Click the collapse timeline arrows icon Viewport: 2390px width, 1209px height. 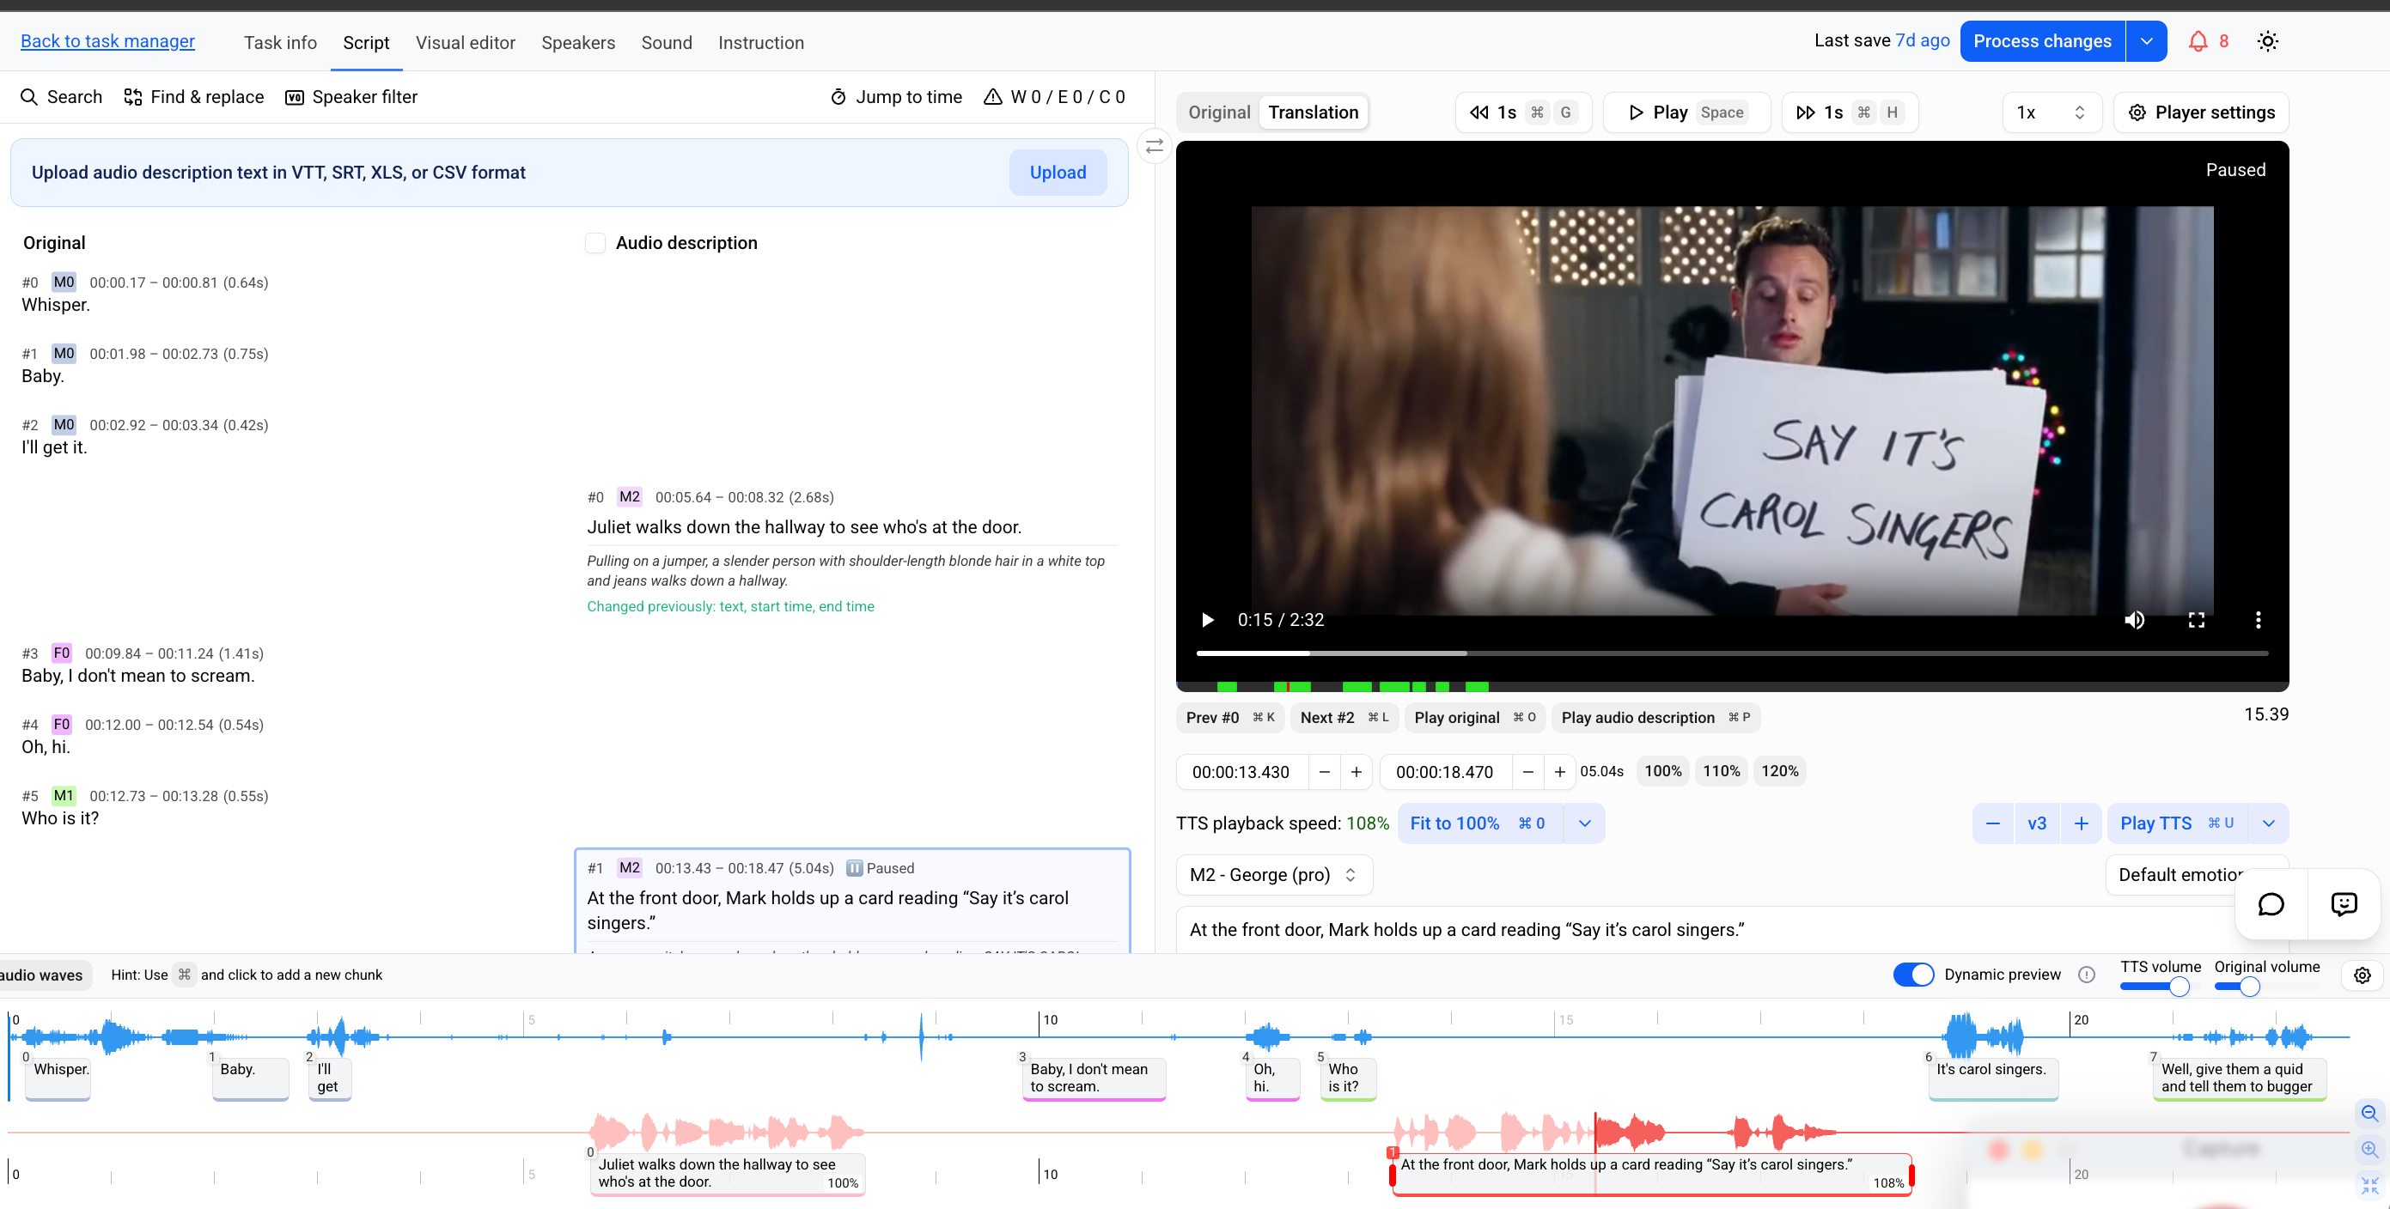2369,1185
